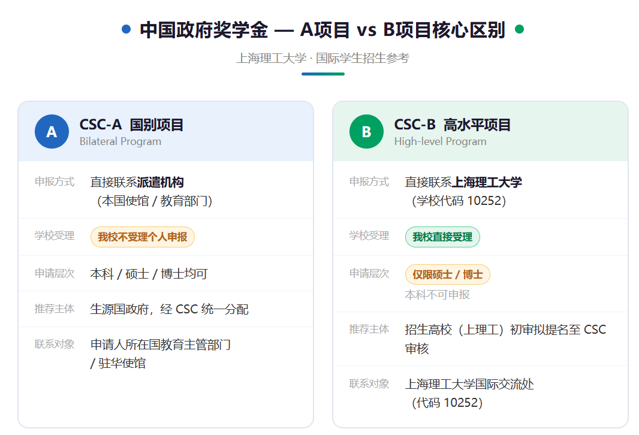This screenshot has height=435, width=639.
Task: Click the text 申请人所在国教育主管部门
Action: point(161,345)
